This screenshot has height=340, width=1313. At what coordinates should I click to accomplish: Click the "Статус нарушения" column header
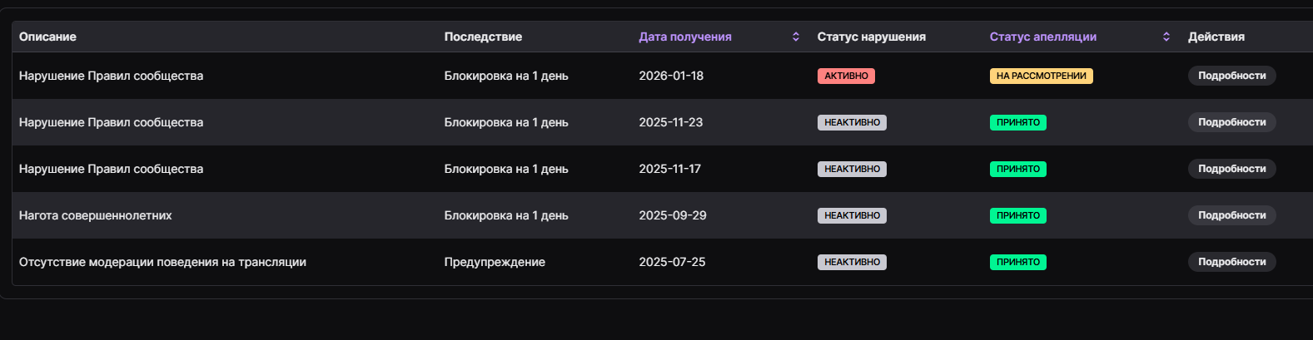click(x=871, y=37)
